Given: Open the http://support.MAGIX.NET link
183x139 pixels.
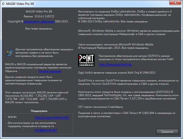Looking at the screenshot, I should point(52,118).
